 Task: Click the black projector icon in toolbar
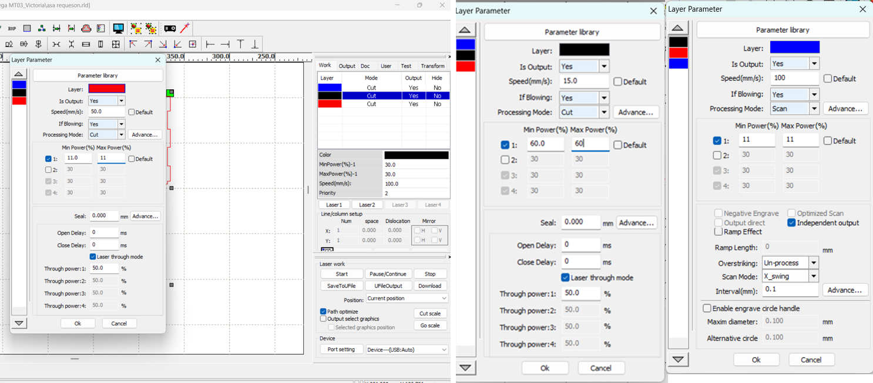pos(170,28)
